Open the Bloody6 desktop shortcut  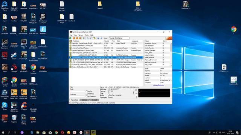tap(14, 68)
